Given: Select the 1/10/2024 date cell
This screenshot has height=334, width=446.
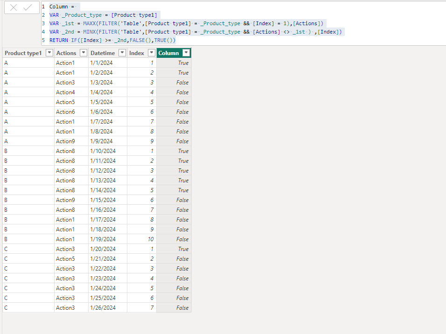Looking at the screenshot, I should [108, 151].
